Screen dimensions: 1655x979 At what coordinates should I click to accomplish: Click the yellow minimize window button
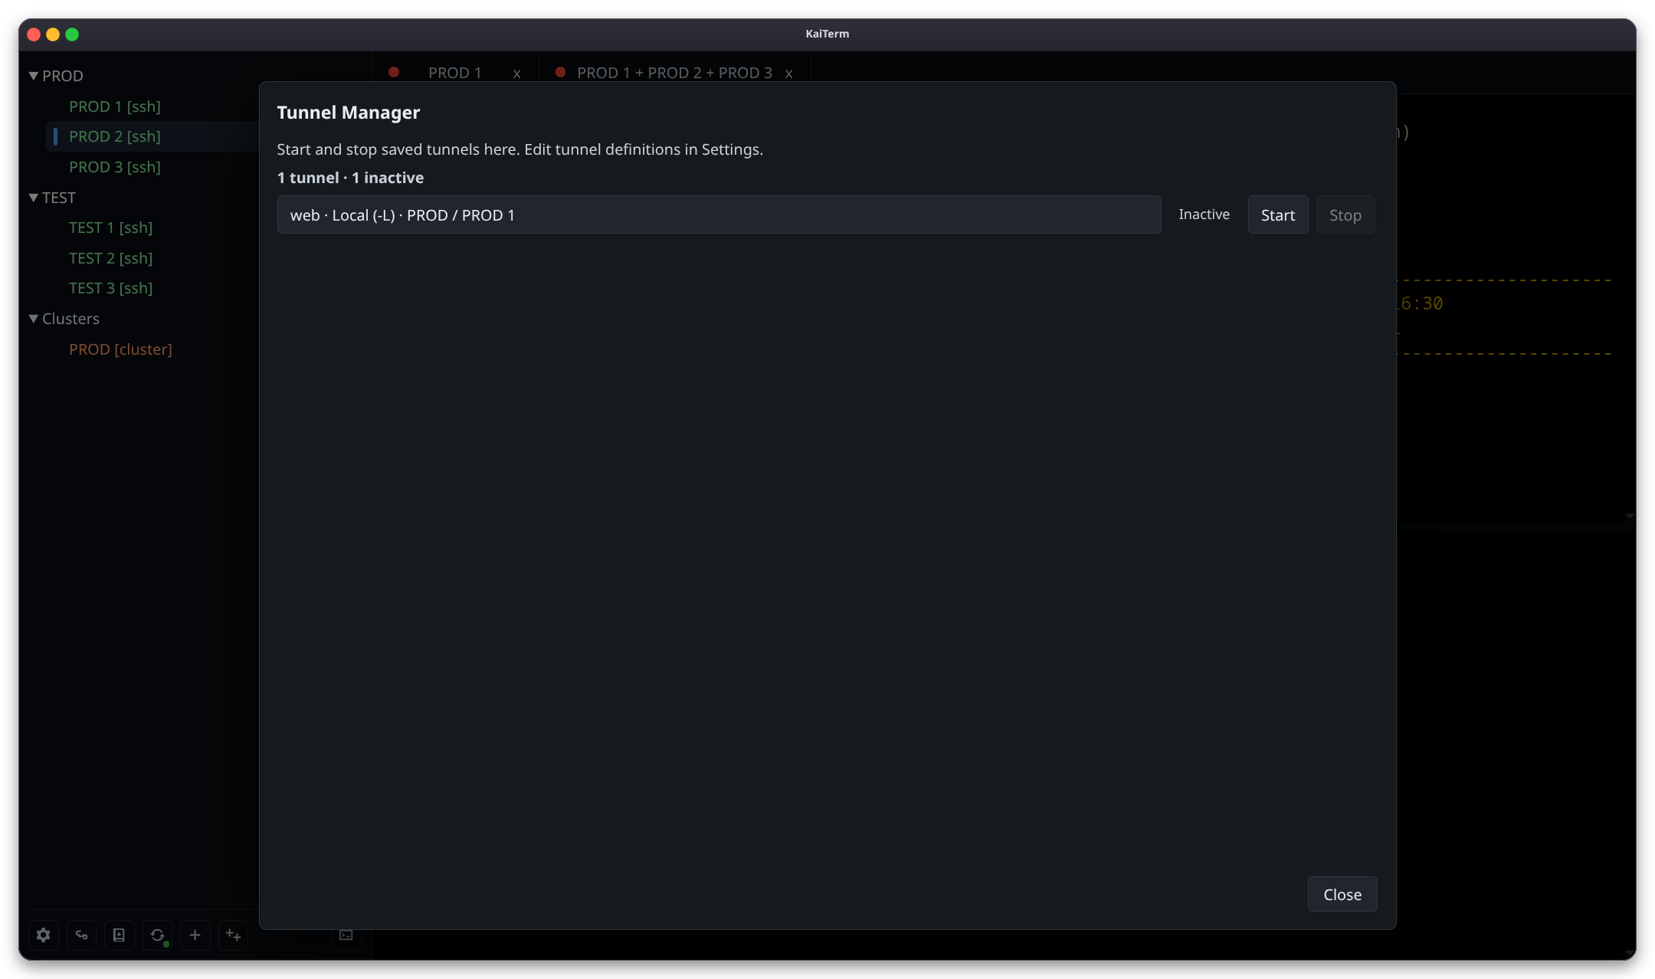53,34
